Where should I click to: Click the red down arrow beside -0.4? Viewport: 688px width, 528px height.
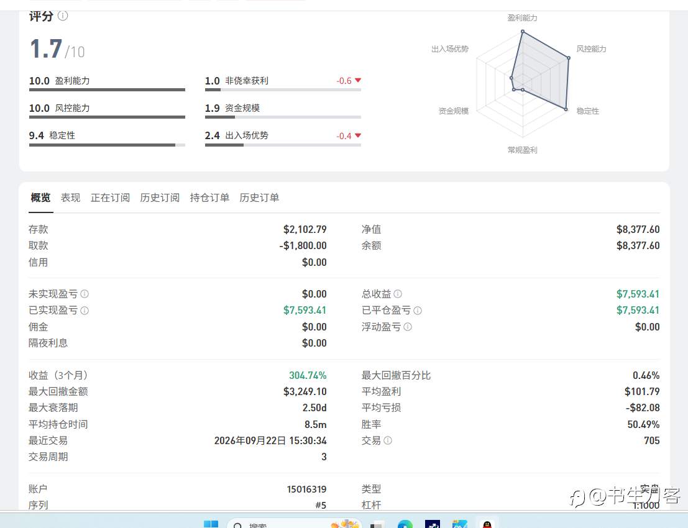coord(358,135)
